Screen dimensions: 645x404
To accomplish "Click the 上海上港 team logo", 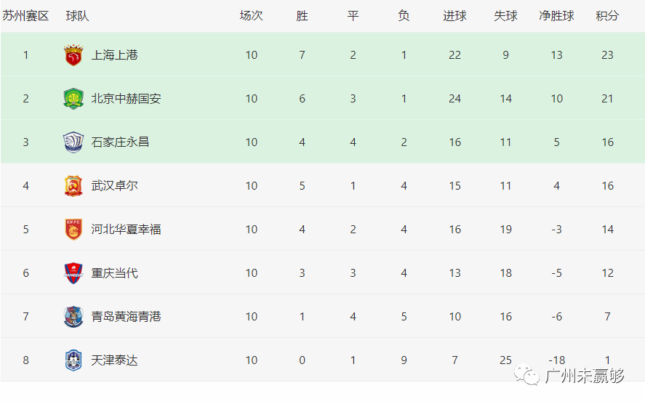I will pyautogui.click(x=73, y=55).
